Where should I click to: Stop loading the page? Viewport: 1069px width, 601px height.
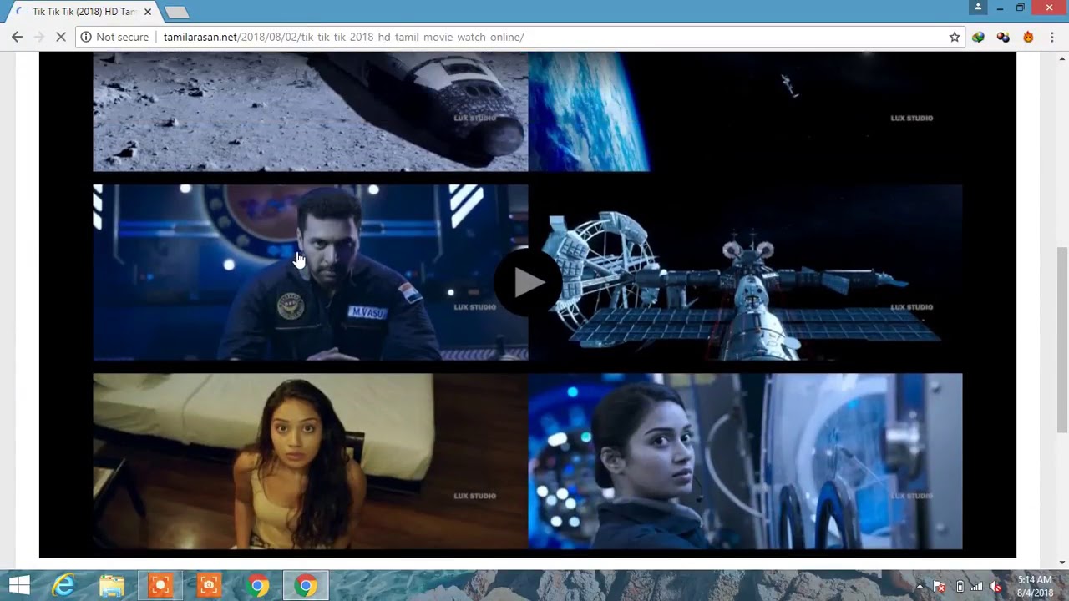coord(60,37)
